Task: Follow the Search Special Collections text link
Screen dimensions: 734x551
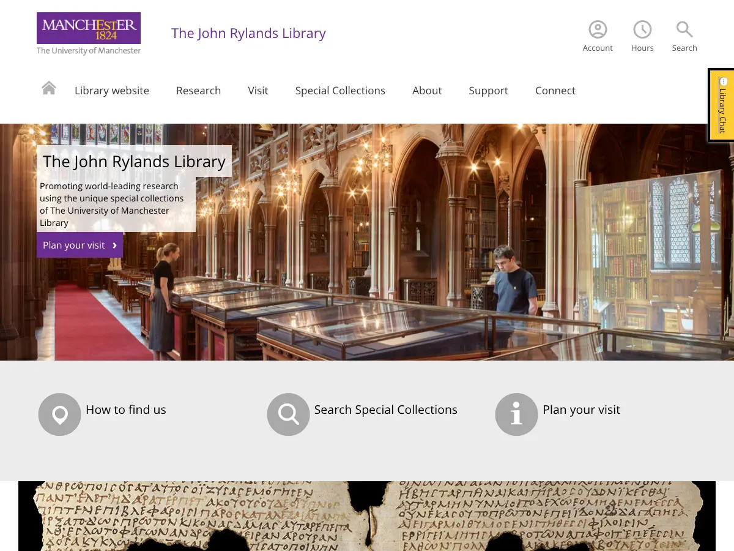Action: pos(386,410)
